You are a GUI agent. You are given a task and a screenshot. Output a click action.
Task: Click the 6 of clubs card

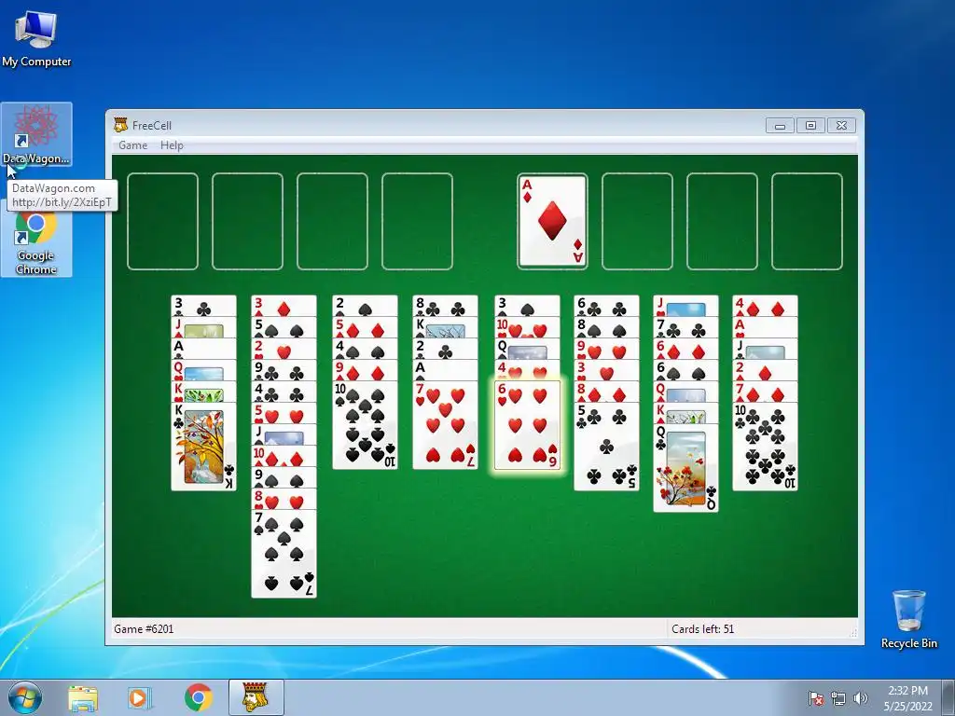click(x=606, y=306)
